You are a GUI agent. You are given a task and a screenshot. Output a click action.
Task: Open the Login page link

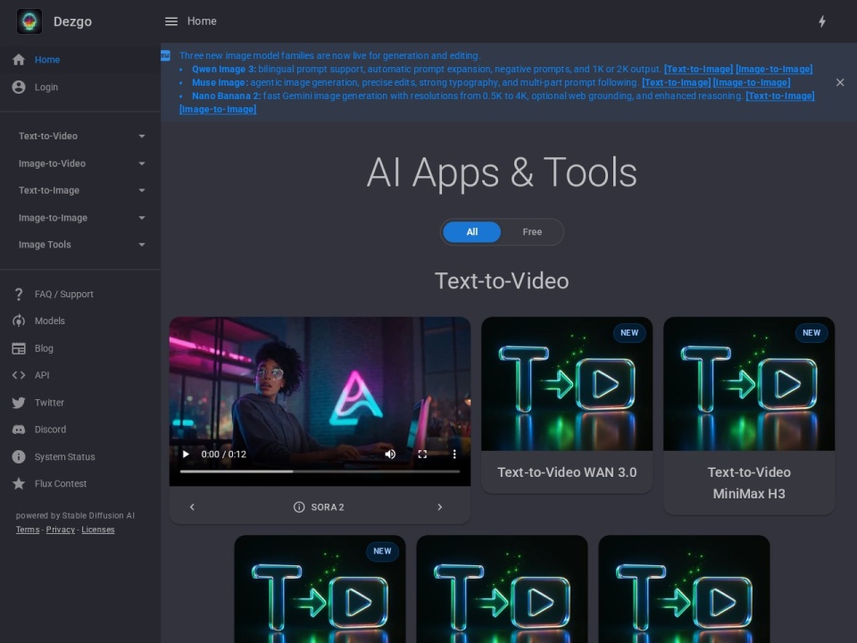[46, 87]
